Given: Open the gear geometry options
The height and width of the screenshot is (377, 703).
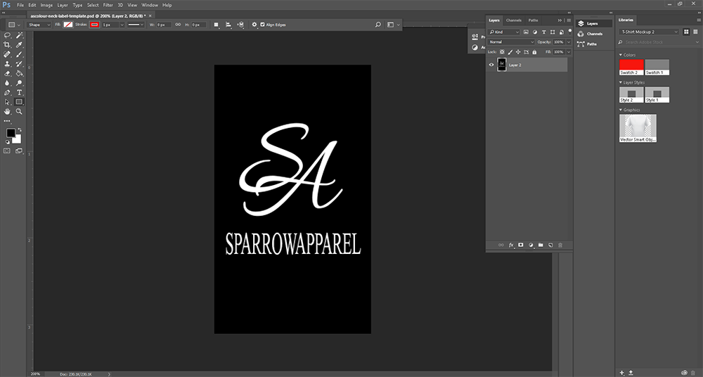Looking at the screenshot, I should click(254, 25).
